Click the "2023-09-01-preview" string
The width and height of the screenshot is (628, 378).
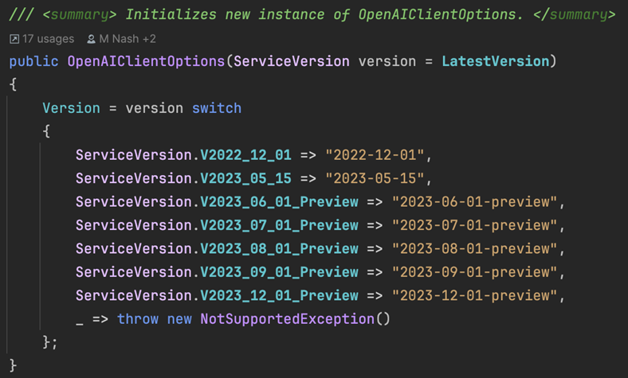(x=474, y=272)
